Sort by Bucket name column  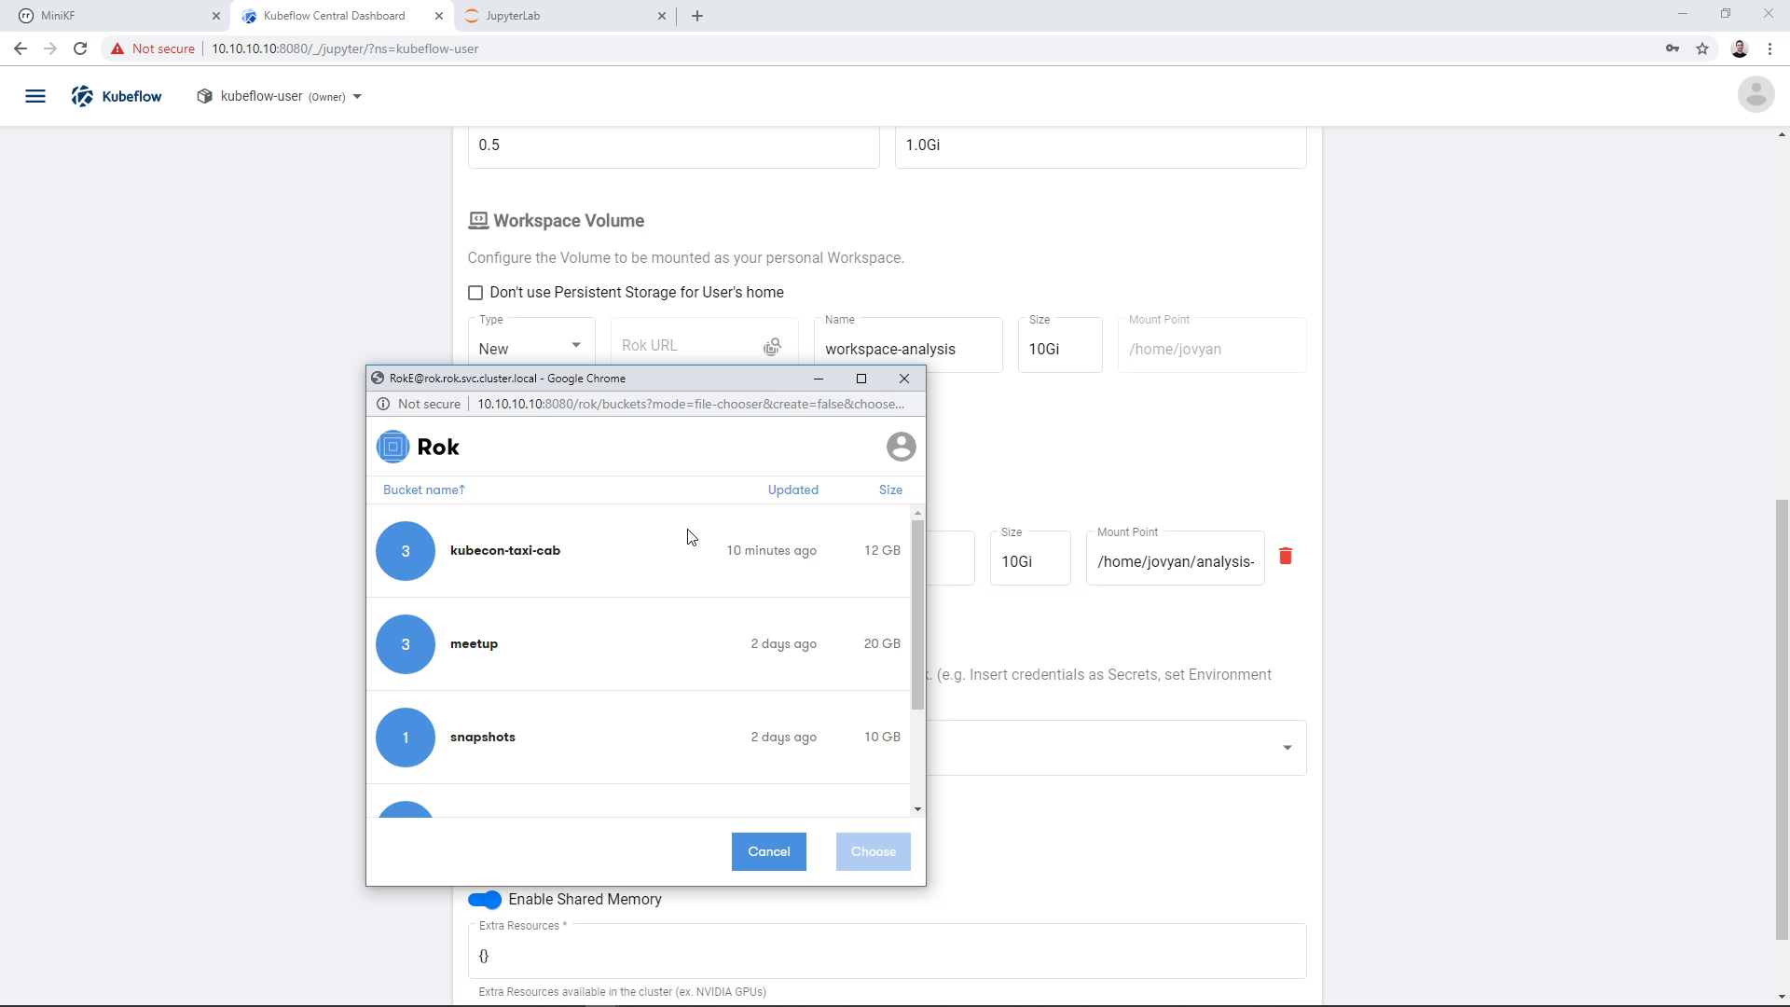(424, 490)
